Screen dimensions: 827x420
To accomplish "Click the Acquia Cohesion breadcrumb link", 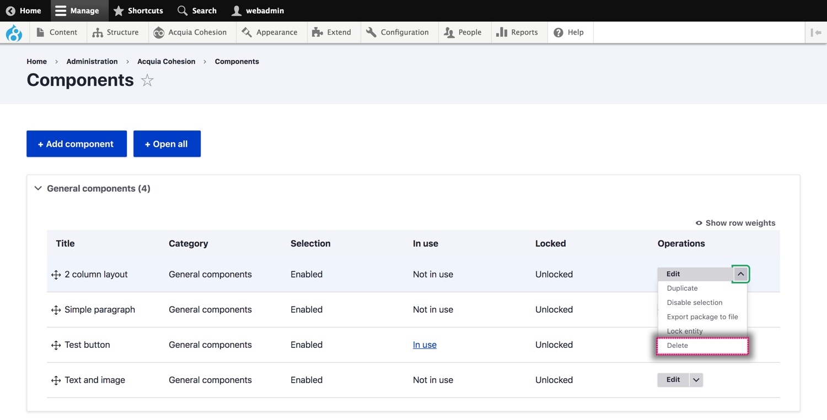I will pyautogui.click(x=167, y=62).
